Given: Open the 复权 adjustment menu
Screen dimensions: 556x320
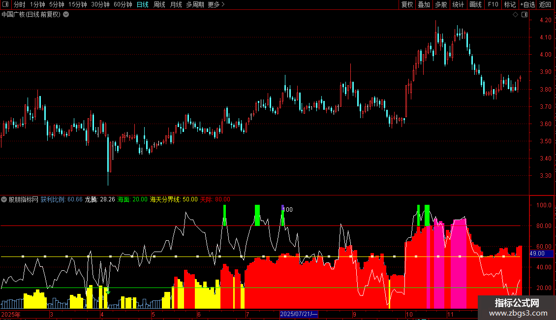Looking at the screenshot, I should tap(407, 4).
